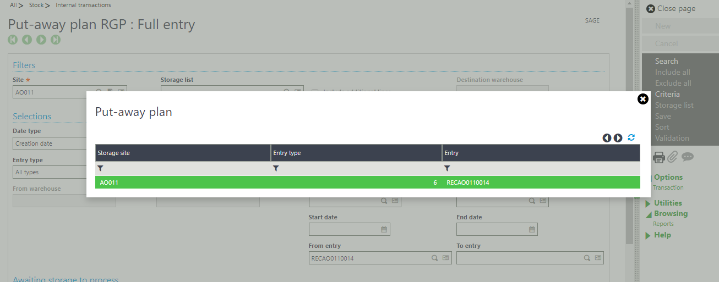Click the All breadcrumb
The height and width of the screenshot is (282, 719).
[13, 5]
